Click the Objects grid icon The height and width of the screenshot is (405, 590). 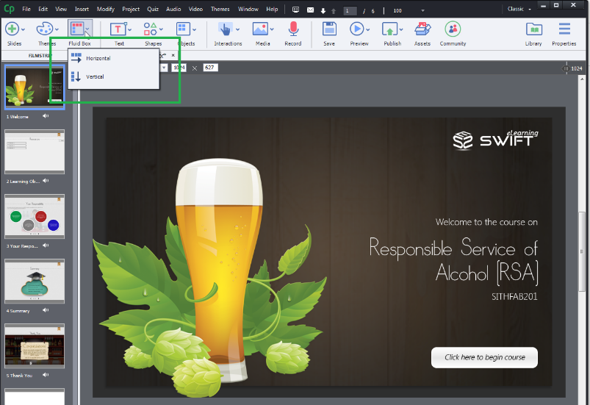click(183, 29)
